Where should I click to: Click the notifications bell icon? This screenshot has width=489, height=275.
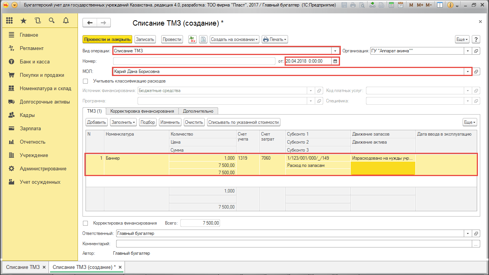point(66,21)
